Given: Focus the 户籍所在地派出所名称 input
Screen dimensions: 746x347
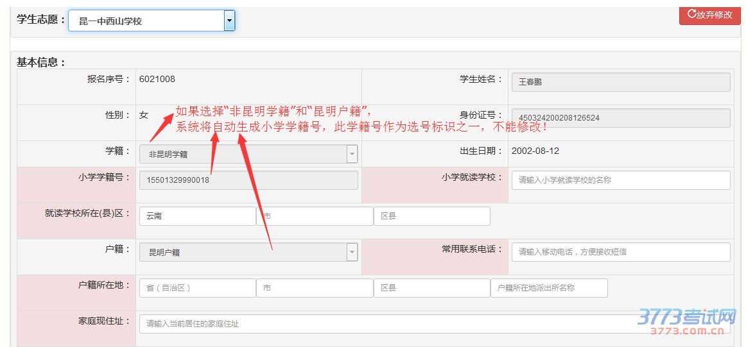Looking at the screenshot, I should click(x=549, y=288).
